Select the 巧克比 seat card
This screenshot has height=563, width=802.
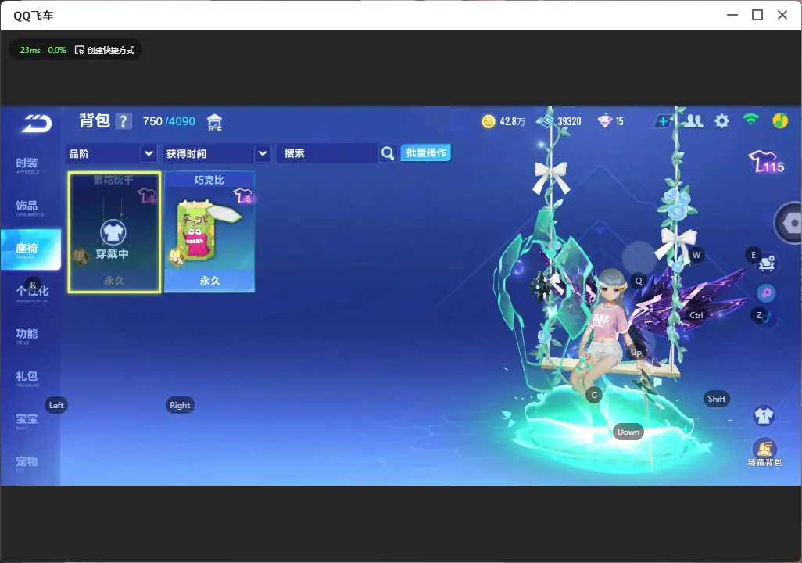click(x=209, y=232)
